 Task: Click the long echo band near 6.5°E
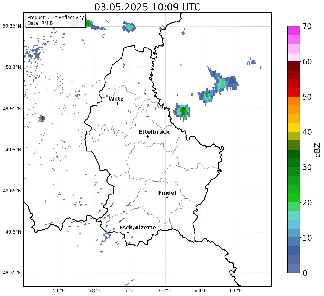tap(218, 86)
